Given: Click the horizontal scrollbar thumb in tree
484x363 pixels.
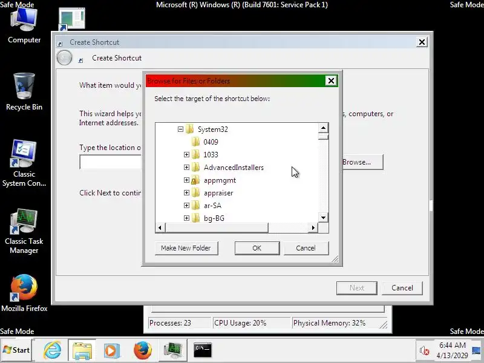Looking at the screenshot, I should tap(217, 228).
